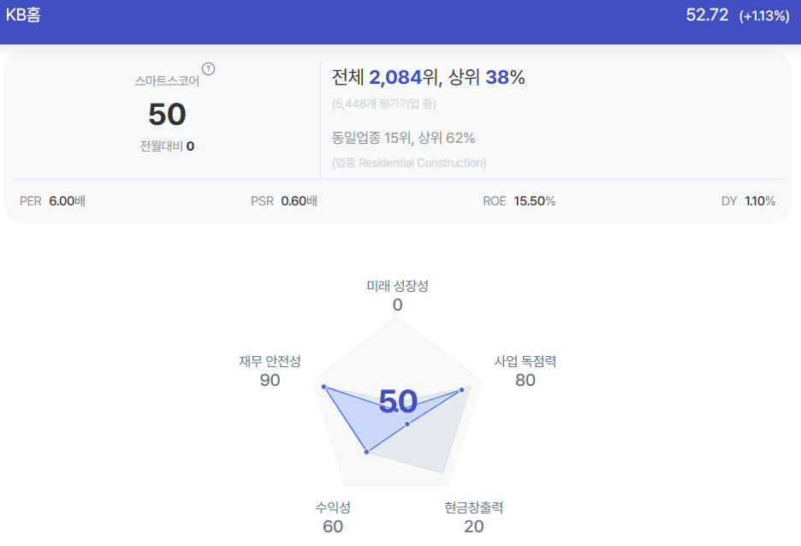Viewport: 801px width, 546px height.
Task: Click the DY 1.10% metric
Action: [749, 201]
